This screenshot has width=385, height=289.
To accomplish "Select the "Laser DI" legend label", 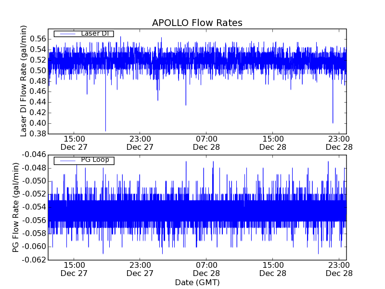I will (x=95, y=33).
